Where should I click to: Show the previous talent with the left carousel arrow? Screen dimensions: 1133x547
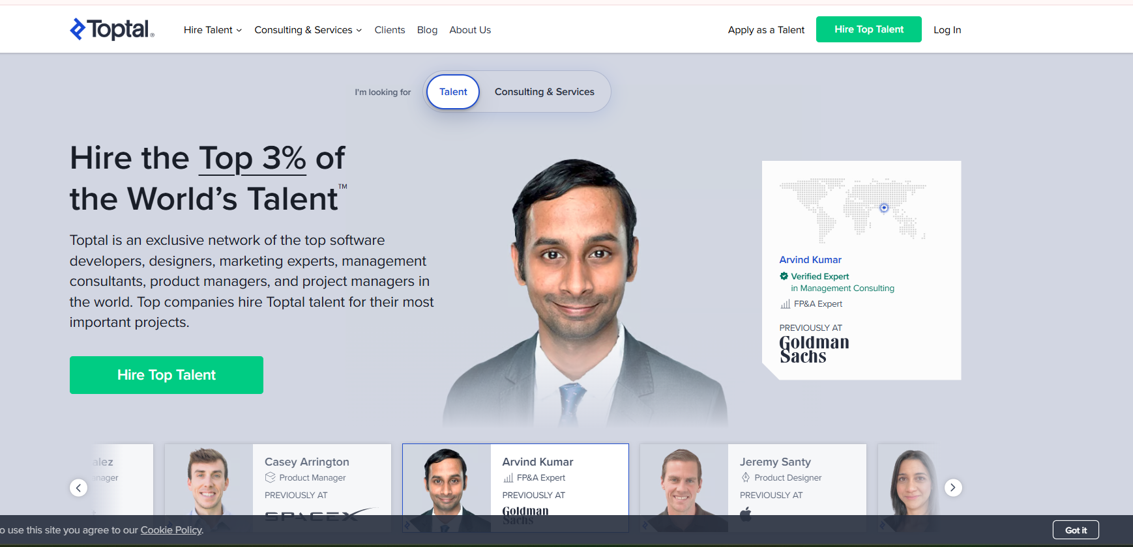(x=78, y=488)
